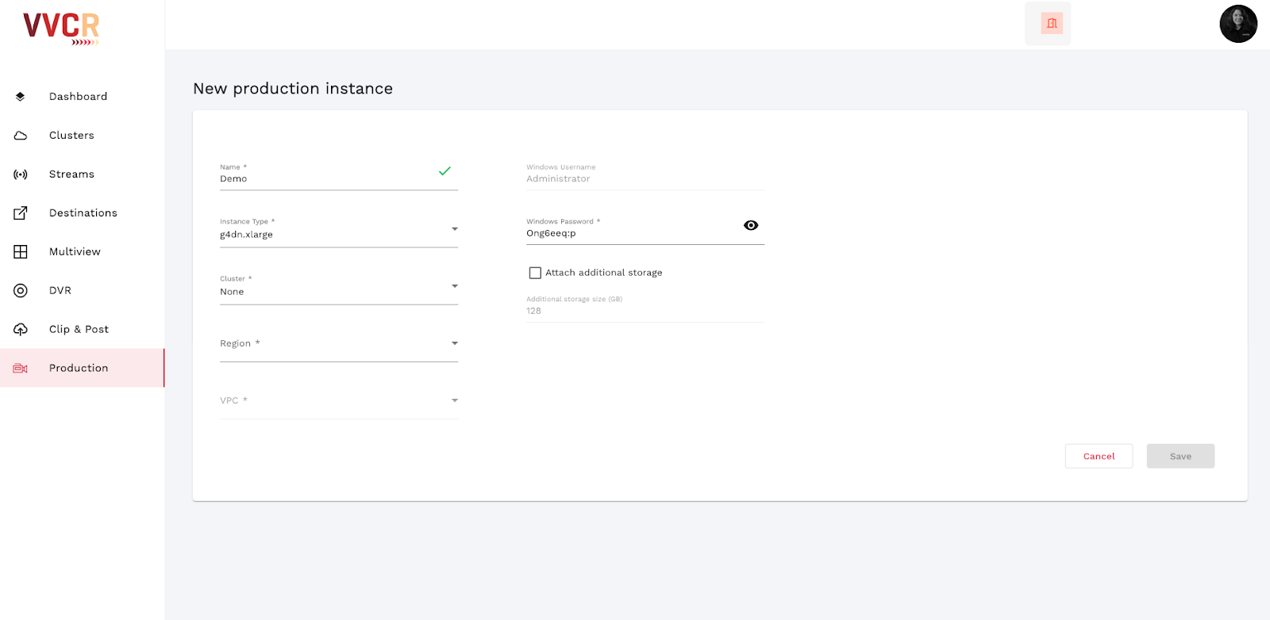Go to Production menu item
Image resolution: width=1270 pixels, height=620 pixels.
coord(83,369)
